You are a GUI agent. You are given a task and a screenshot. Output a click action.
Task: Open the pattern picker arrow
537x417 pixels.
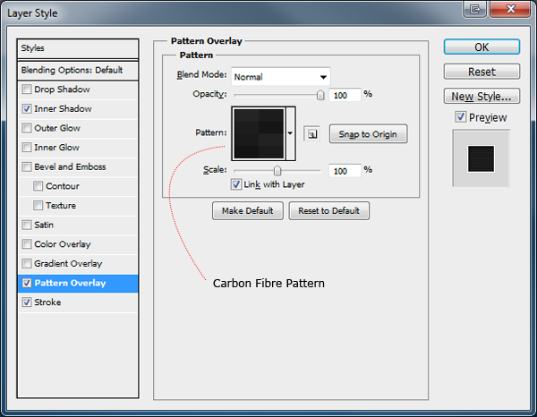pos(290,133)
